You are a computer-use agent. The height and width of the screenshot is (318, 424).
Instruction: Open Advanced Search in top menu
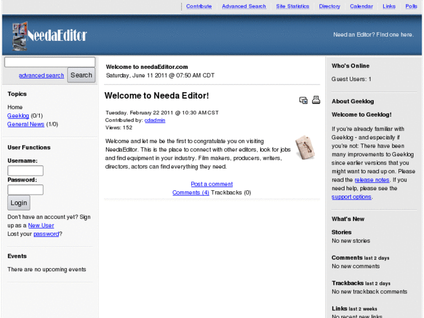click(x=244, y=6)
